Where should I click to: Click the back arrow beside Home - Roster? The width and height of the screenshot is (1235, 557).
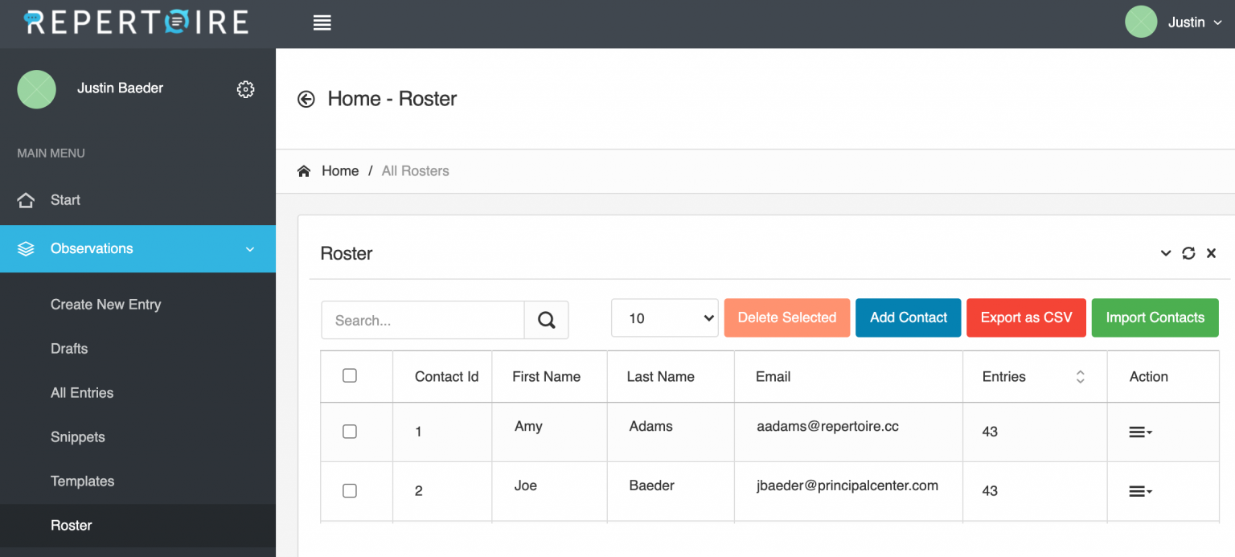(x=306, y=99)
